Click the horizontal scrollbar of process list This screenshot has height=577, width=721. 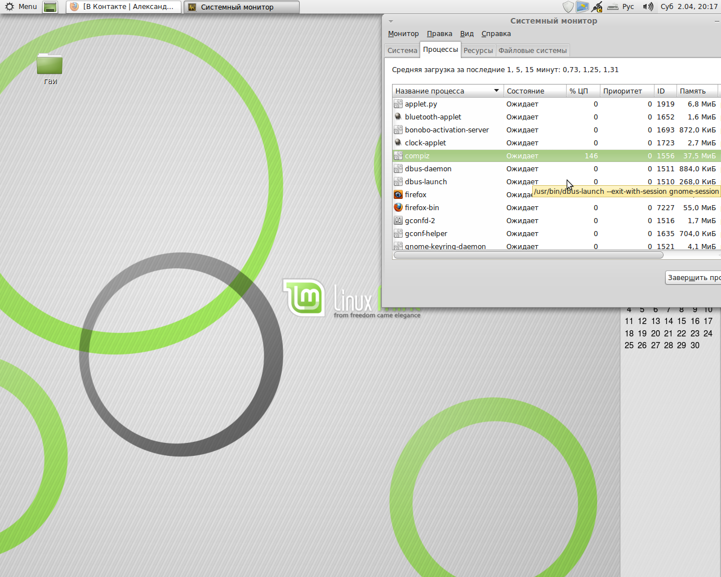pos(528,255)
